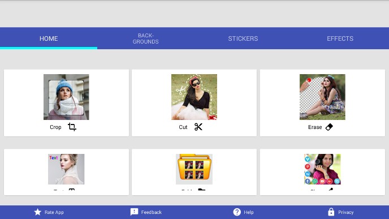Open the yellow folder gallery image
This screenshot has height=219, width=389.
point(194,169)
